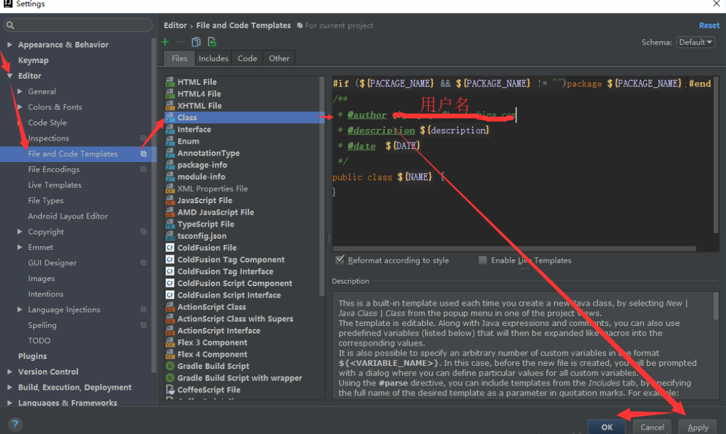The width and height of the screenshot is (726, 434).
Task: Switch to the Code tab
Action: (247, 58)
